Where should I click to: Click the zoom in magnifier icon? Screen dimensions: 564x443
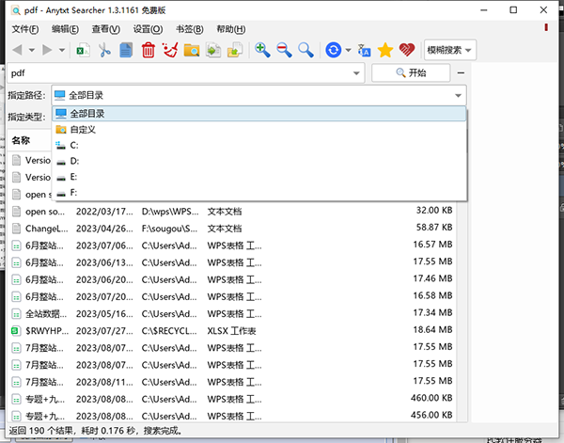(262, 50)
